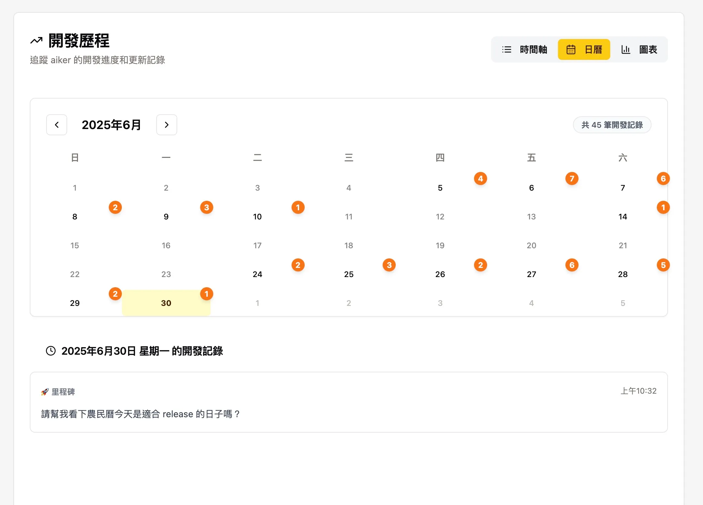The image size is (703, 505).
Task: Click the rocket icon on the 里程碑 entry
Action: 44,391
